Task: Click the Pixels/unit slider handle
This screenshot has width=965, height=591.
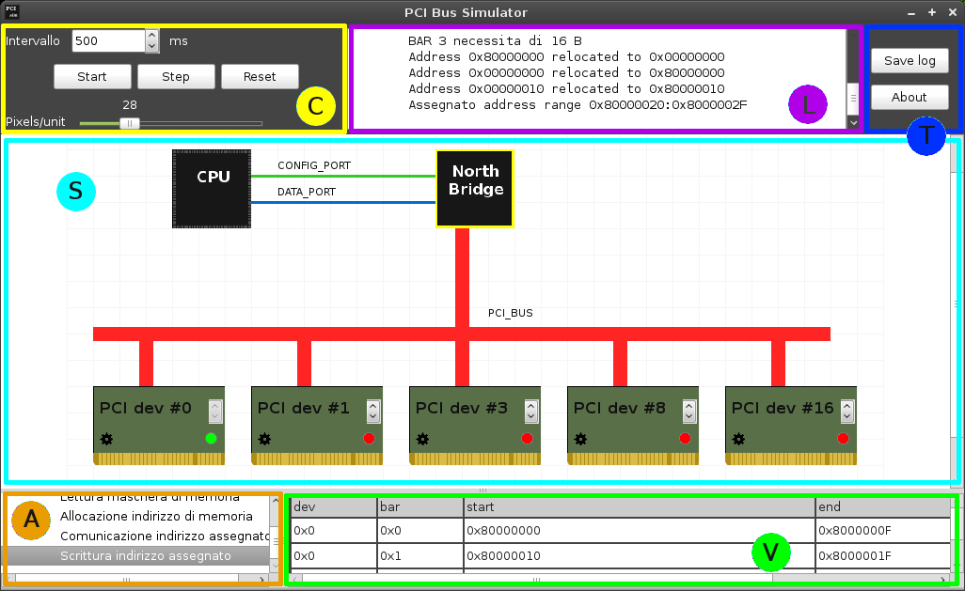Action: [x=129, y=123]
